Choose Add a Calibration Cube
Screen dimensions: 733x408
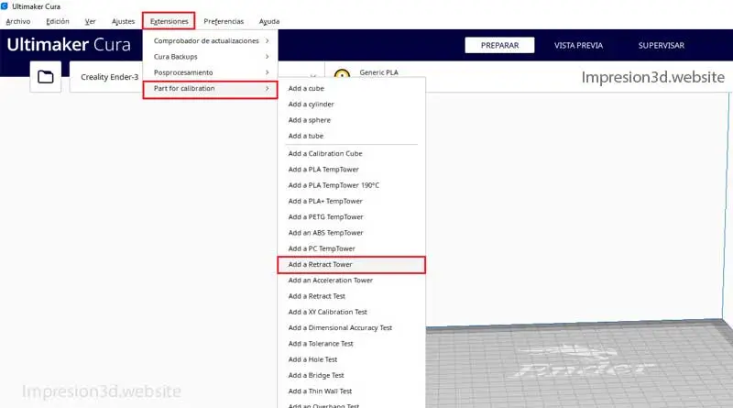(352, 153)
